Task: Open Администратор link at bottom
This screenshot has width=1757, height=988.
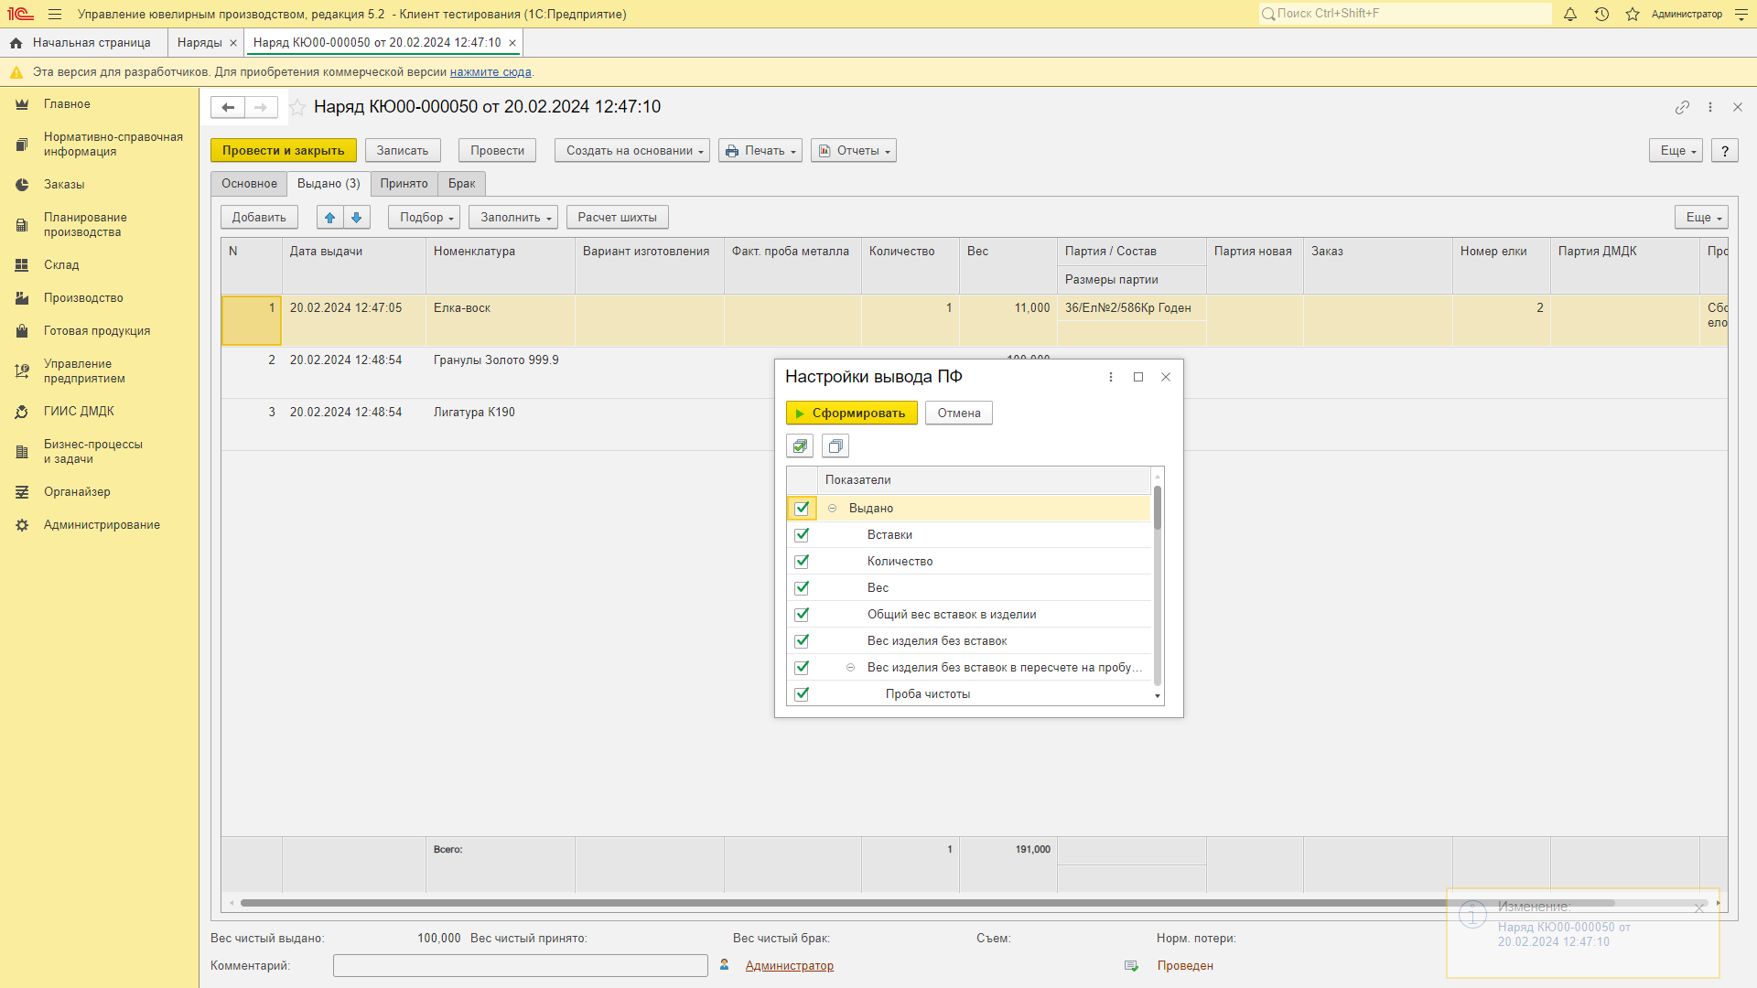Action: [789, 966]
